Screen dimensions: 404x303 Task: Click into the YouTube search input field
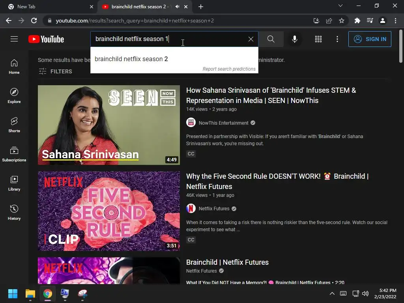(x=167, y=39)
